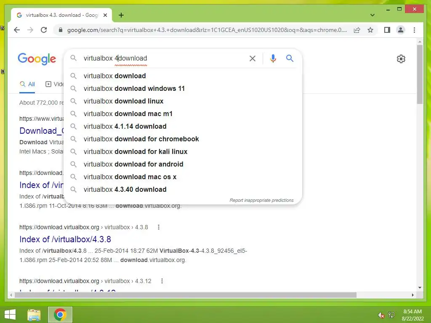Click the scroll down arrow

[420, 288]
